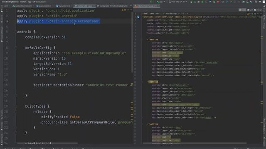Open the Structure sidebar button

[x=2, y=115]
